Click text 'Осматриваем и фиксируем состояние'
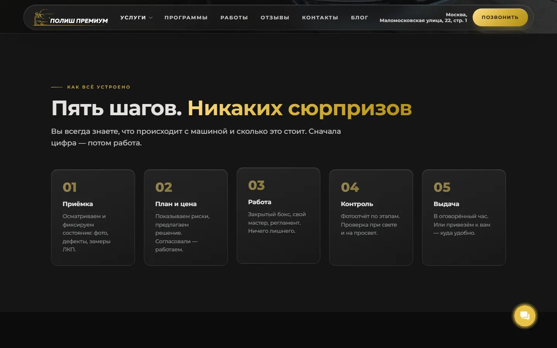Screen dimensions: 557x348 (x=85, y=225)
